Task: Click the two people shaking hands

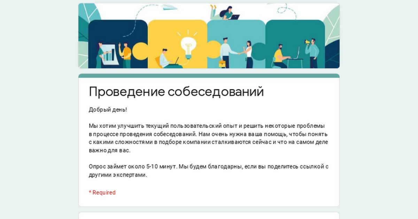Action: (x=236, y=52)
